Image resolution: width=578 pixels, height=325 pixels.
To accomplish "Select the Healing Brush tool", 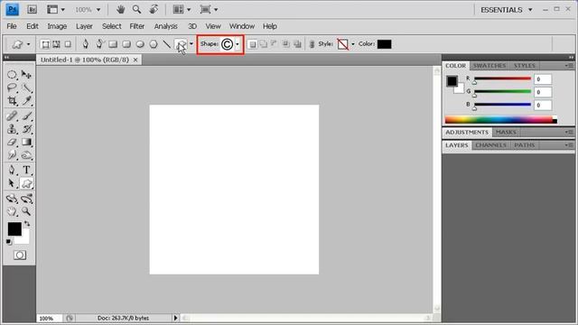I will 12,116.
